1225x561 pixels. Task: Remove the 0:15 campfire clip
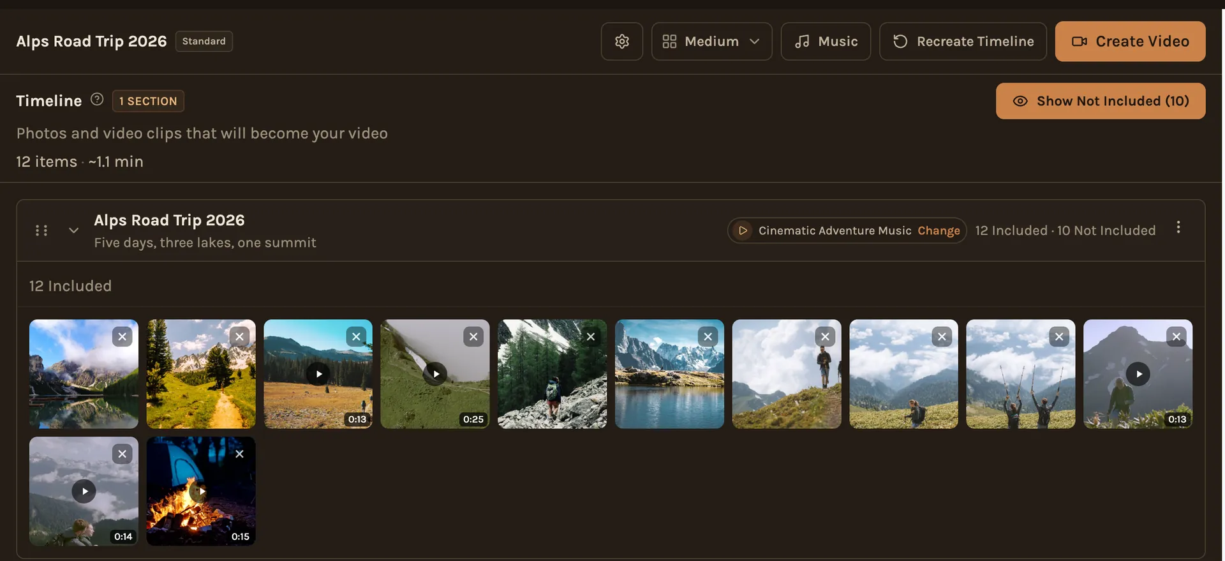point(239,454)
